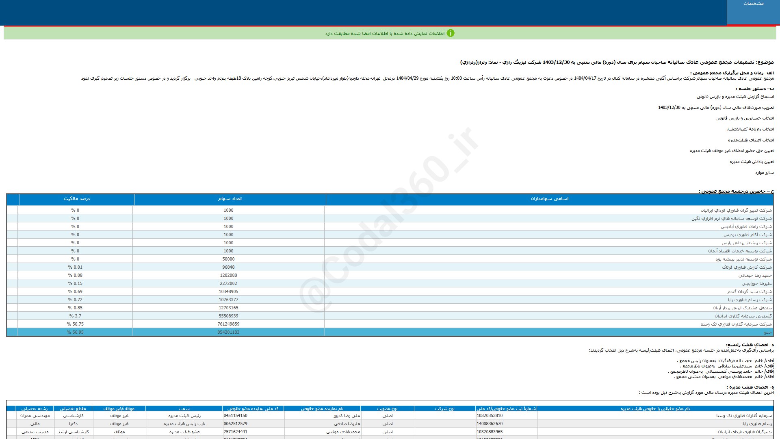Viewport: 780px width, 439px height.
Task: Select ownership value % 0.69
Action: [75, 292]
